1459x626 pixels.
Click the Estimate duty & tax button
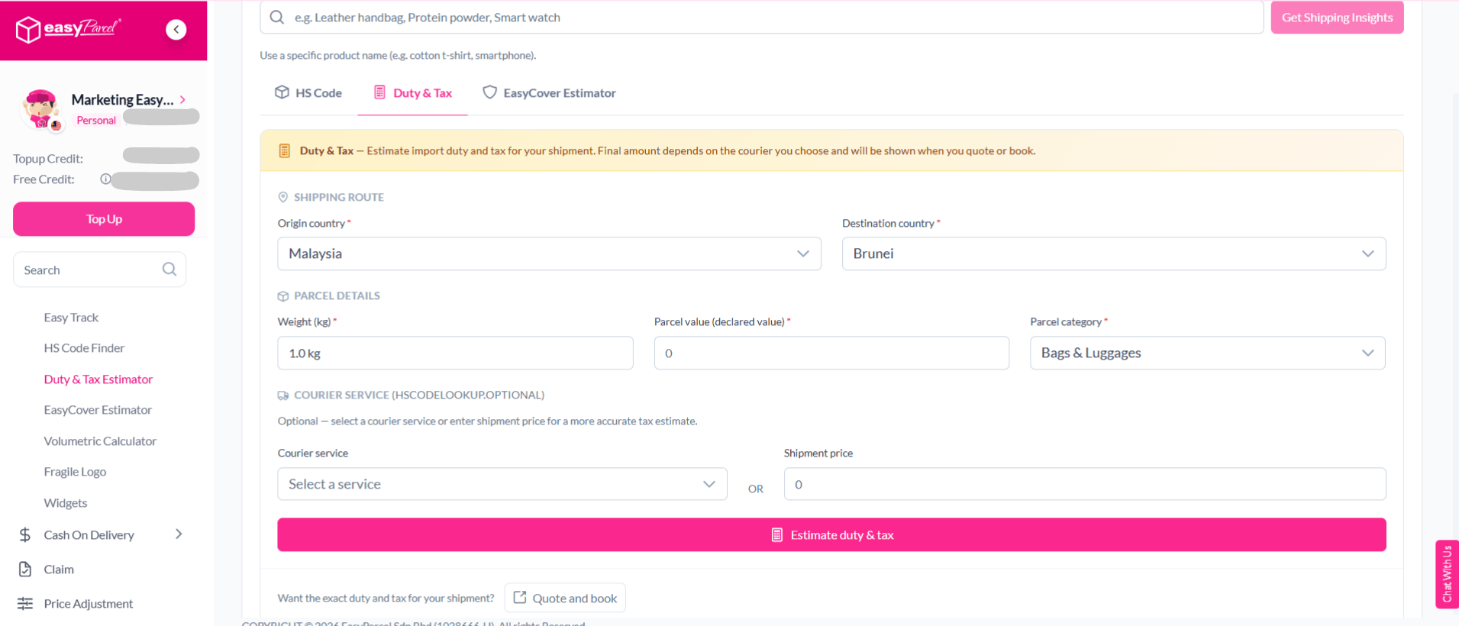pos(831,535)
